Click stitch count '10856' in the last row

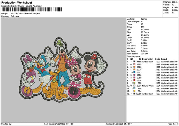(139, 94)
